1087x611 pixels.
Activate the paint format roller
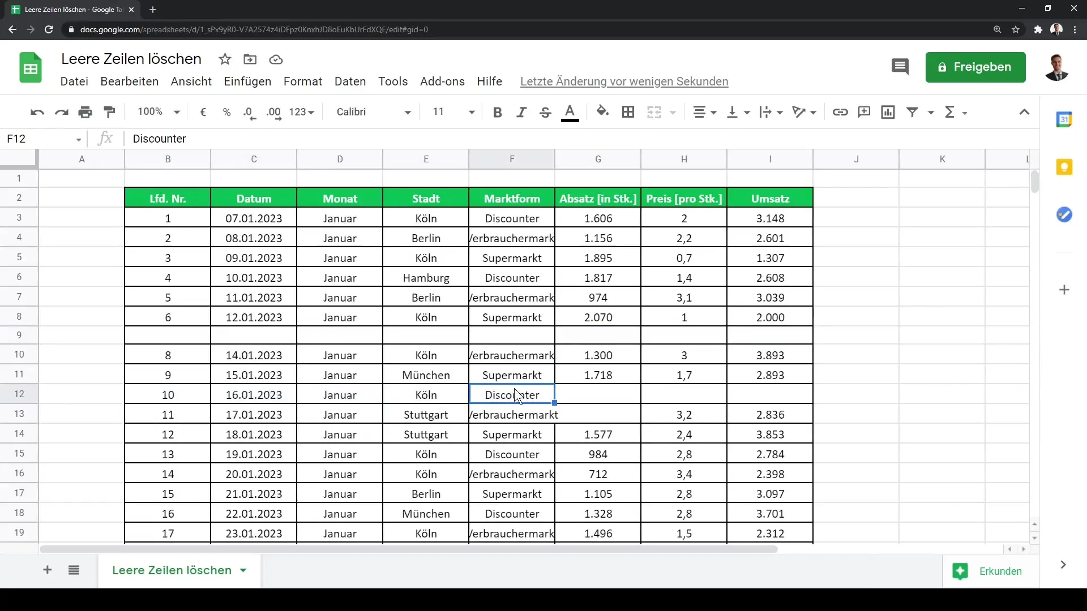point(110,112)
